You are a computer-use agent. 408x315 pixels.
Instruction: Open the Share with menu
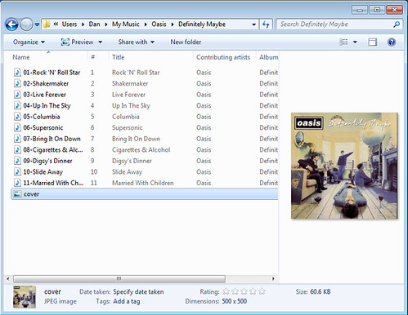tap(136, 42)
